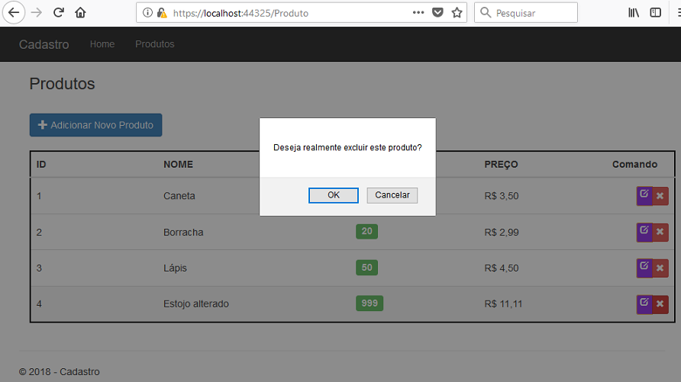Click the price R$ 3,50
Screen dimensions: 681x382
point(502,196)
